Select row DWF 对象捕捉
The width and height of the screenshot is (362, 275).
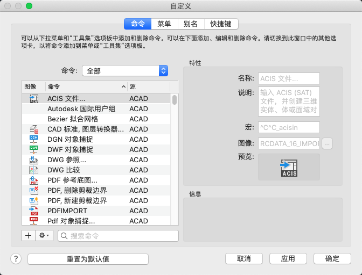(96, 149)
